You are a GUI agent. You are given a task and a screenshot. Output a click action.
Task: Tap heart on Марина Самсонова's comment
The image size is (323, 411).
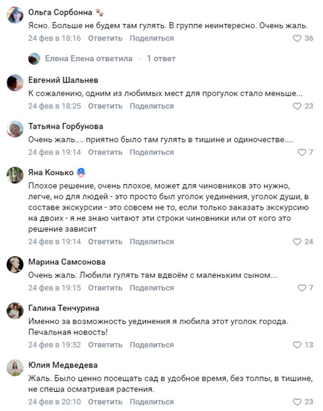tap(301, 288)
